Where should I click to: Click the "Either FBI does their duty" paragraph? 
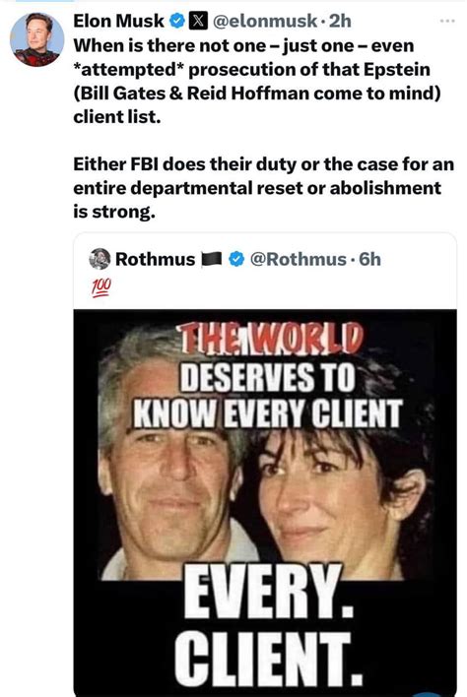(x=263, y=188)
